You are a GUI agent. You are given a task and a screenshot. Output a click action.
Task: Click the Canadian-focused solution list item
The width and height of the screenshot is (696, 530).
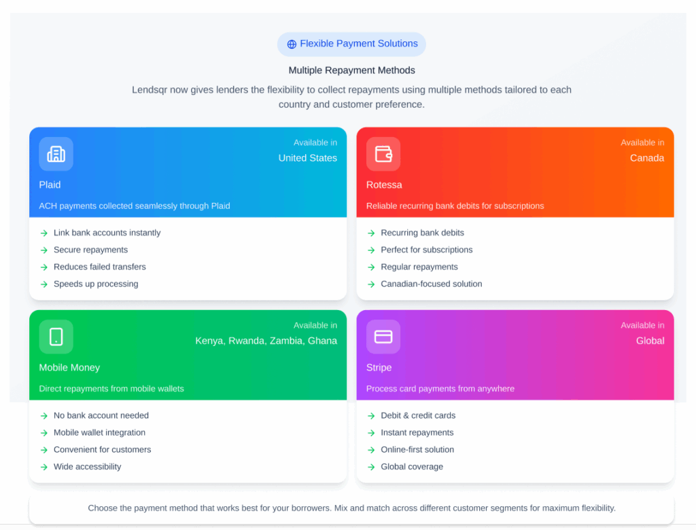tap(431, 284)
